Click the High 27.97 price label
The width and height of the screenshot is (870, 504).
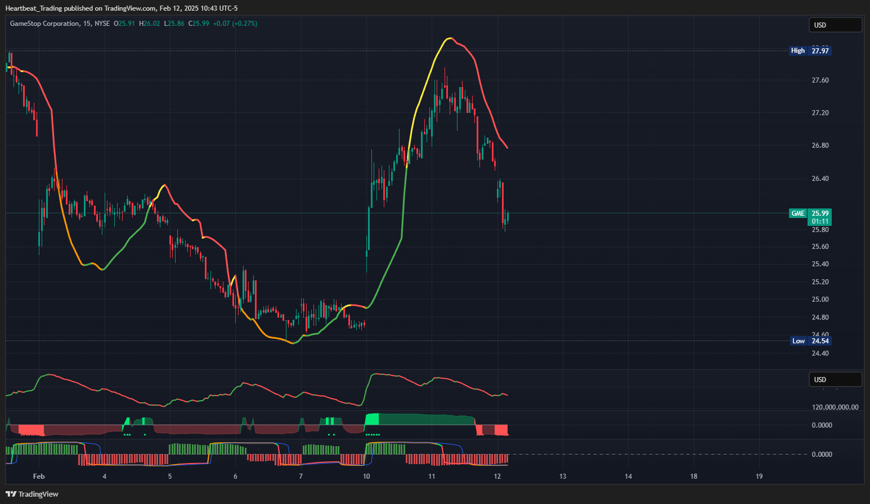[810, 51]
